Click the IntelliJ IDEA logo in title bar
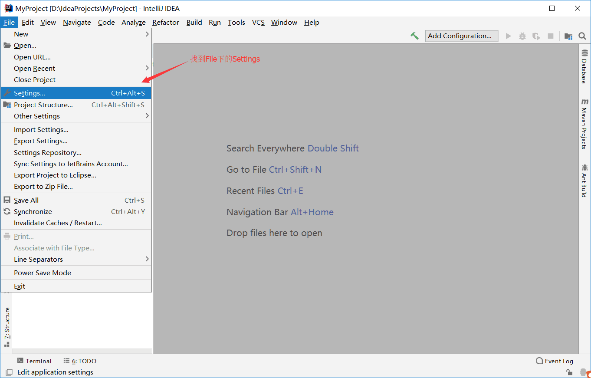 9,8
